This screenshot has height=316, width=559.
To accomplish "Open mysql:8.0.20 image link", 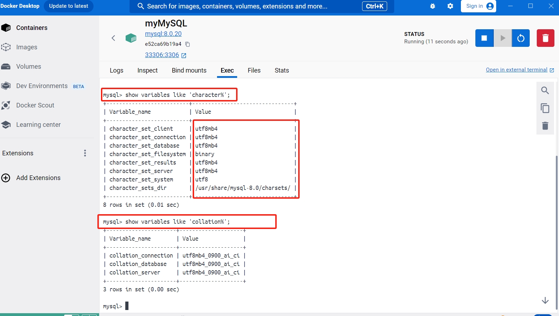I will [163, 34].
